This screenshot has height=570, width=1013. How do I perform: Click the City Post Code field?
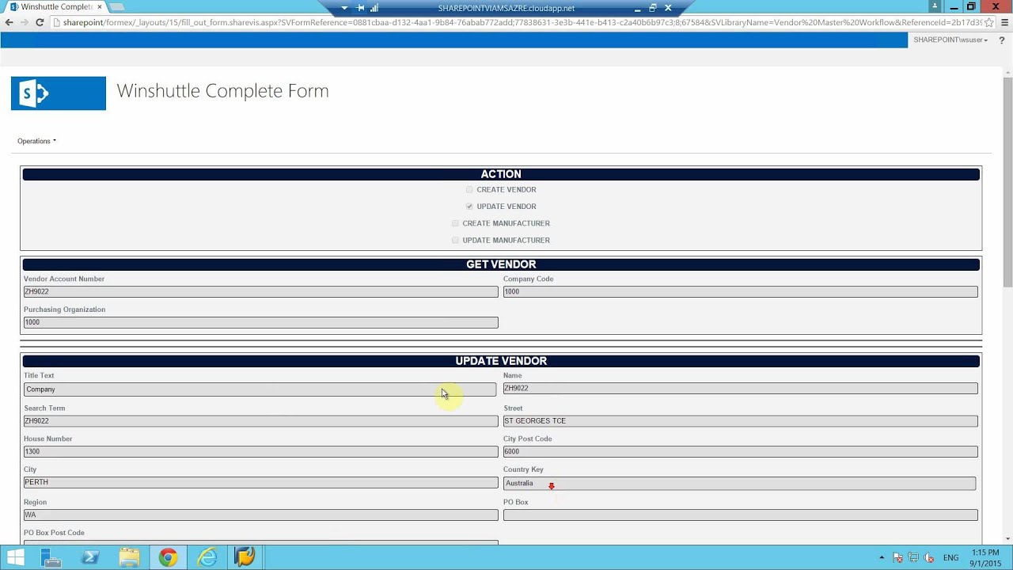[740, 451]
